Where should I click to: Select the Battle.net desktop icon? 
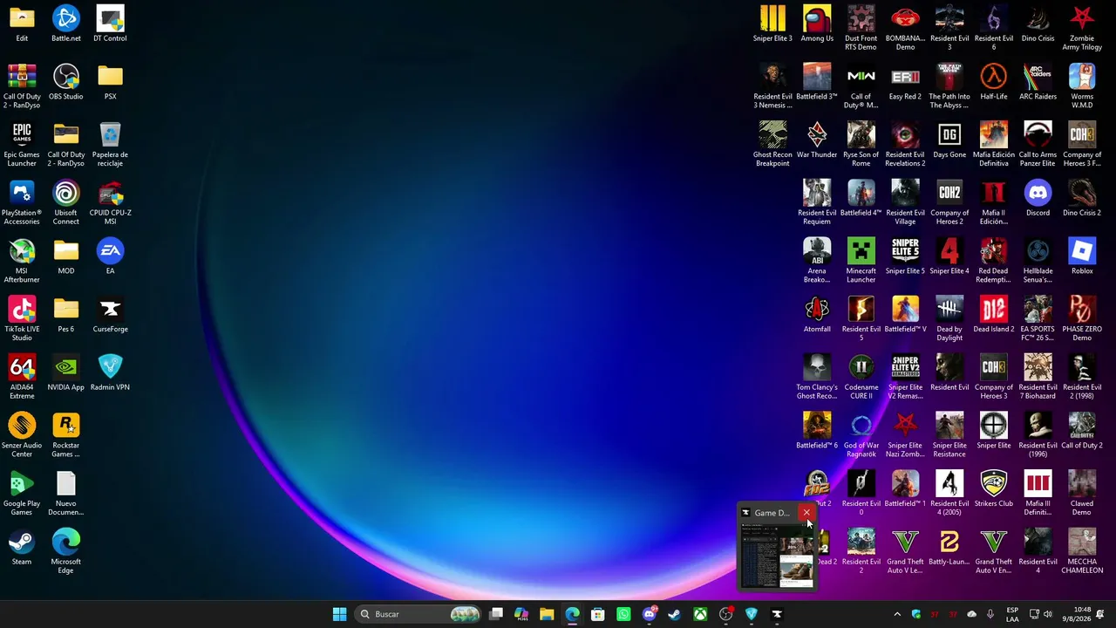pyautogui.click(x=65, y=24)
